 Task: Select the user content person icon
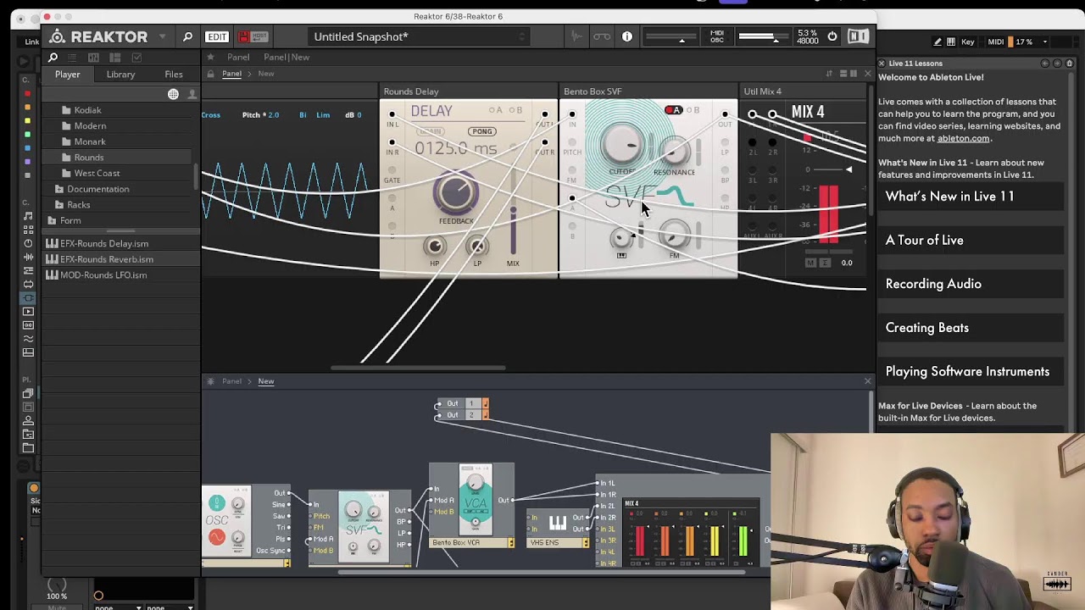tap(192, 94)
